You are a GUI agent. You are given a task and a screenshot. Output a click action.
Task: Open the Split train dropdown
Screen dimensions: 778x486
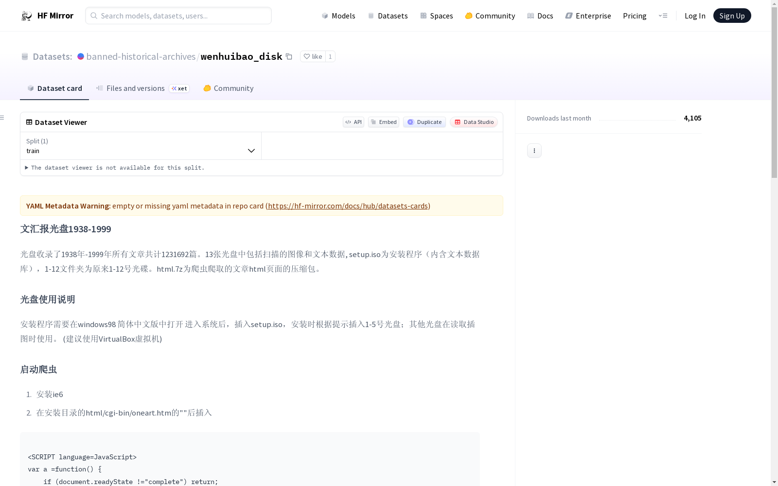pyautogui.click(x=141, y=146)
